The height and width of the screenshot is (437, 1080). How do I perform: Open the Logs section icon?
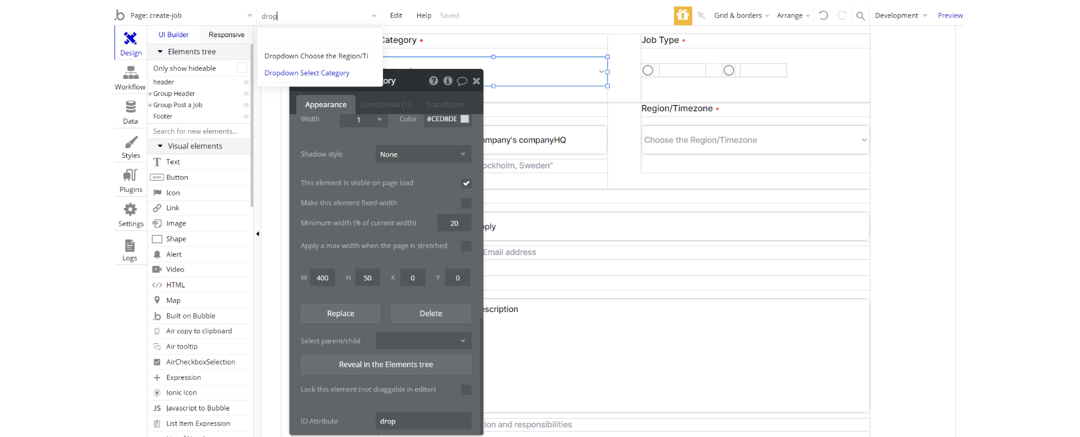pos(130,246)
